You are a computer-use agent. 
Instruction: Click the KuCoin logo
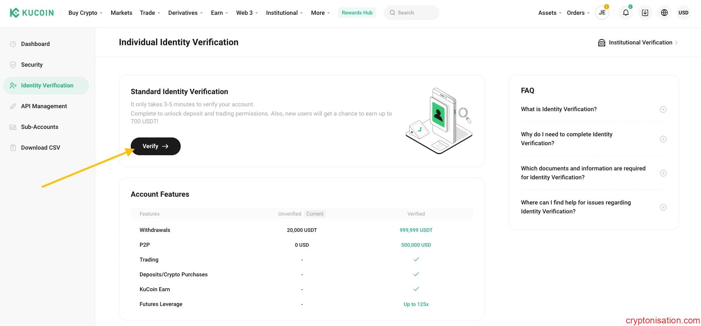pyautogui.click(x=31, y=13)
